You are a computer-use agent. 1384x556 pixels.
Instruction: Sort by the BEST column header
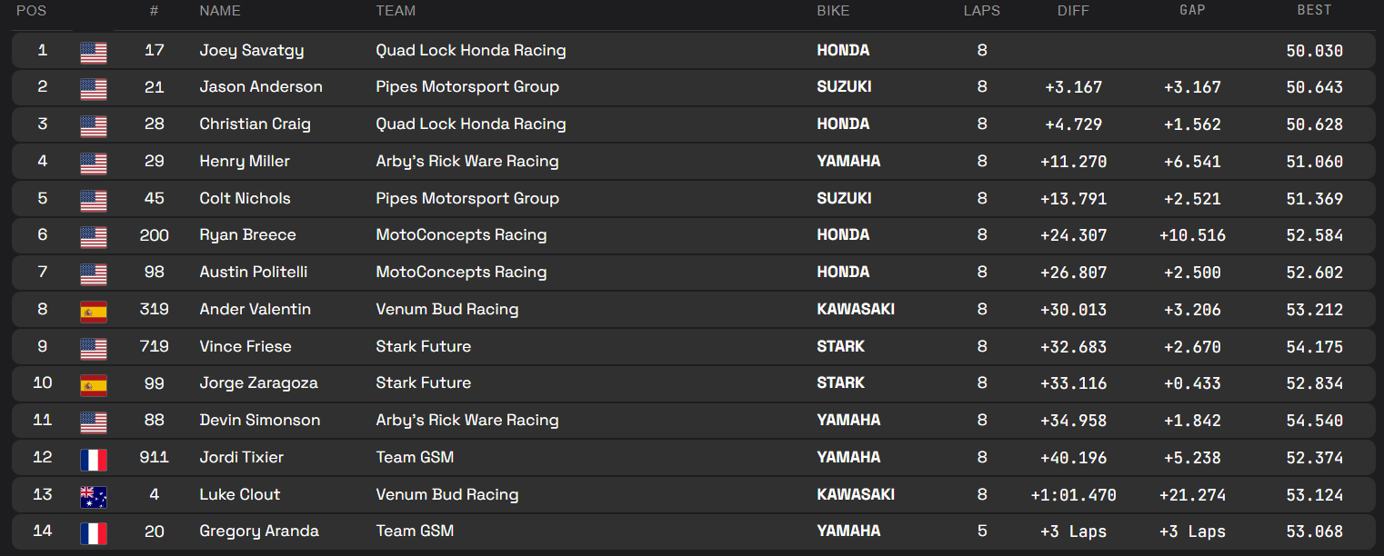[x=1314, y=11]
